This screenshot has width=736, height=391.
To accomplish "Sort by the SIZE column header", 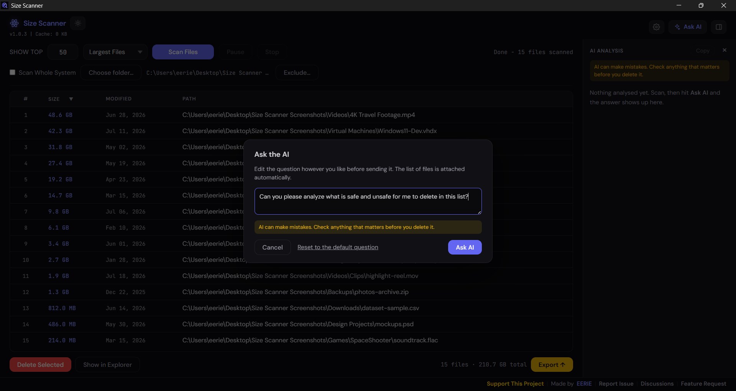I will [x=54, y=99].
